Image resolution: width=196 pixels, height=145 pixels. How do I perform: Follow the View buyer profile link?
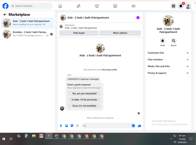[x=109, y=70]
